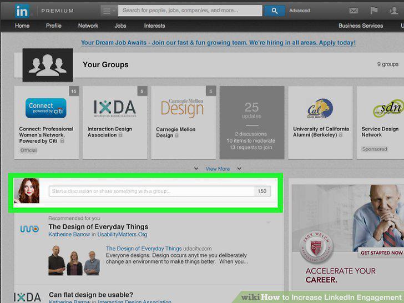Open the three-people udacity article thumbnail
Screen dimensions: 404x303
coord(74,260)
